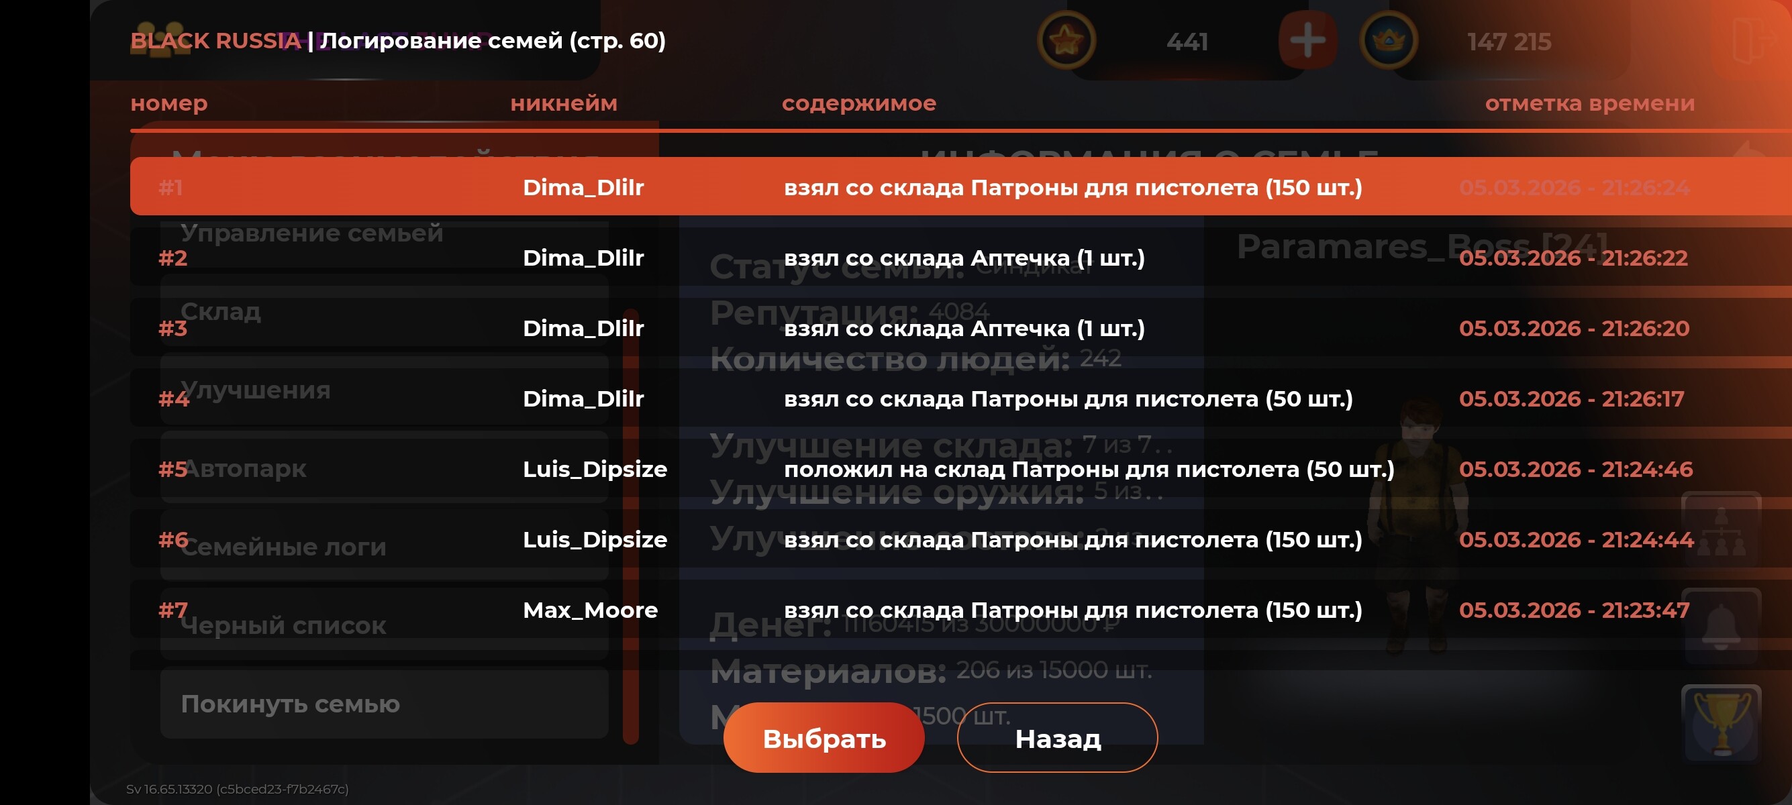Select row #4 Патроны 50 шт.
Image resolution: width=1792 pixels, height=805 pixels.
(960, 398)
